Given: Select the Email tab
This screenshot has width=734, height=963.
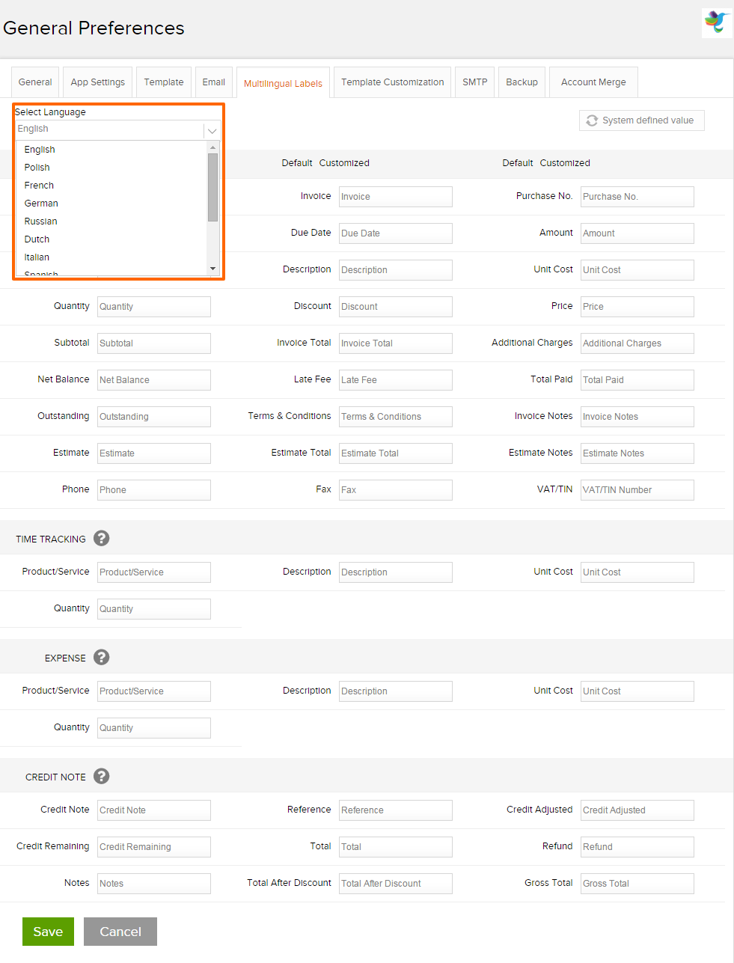Looking at the screenshot, I should 214,82.
